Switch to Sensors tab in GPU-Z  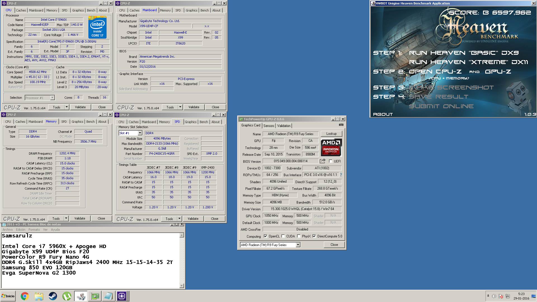[269, 126]
